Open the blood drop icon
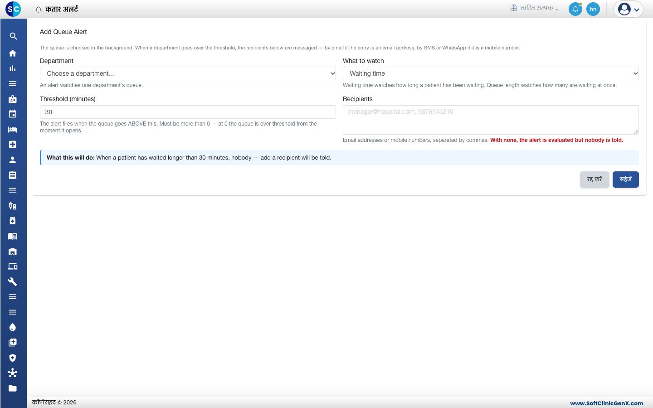 13,327
